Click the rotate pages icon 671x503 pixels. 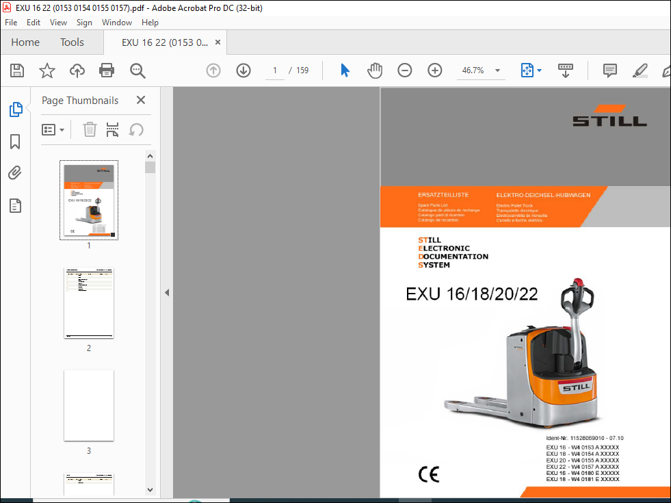tap(136, 129)
